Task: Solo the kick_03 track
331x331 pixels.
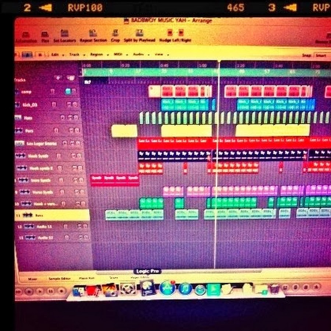Action: (x=75, y=104)
